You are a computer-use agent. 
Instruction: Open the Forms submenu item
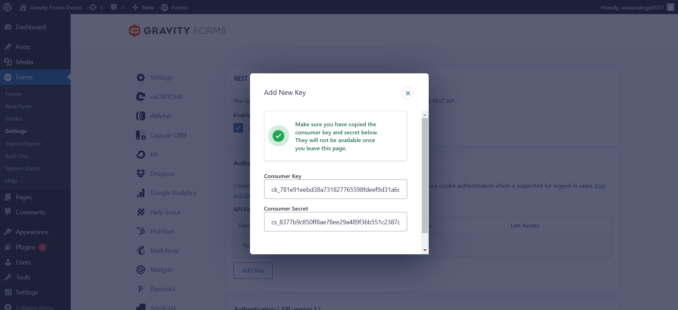pos(13,94)
